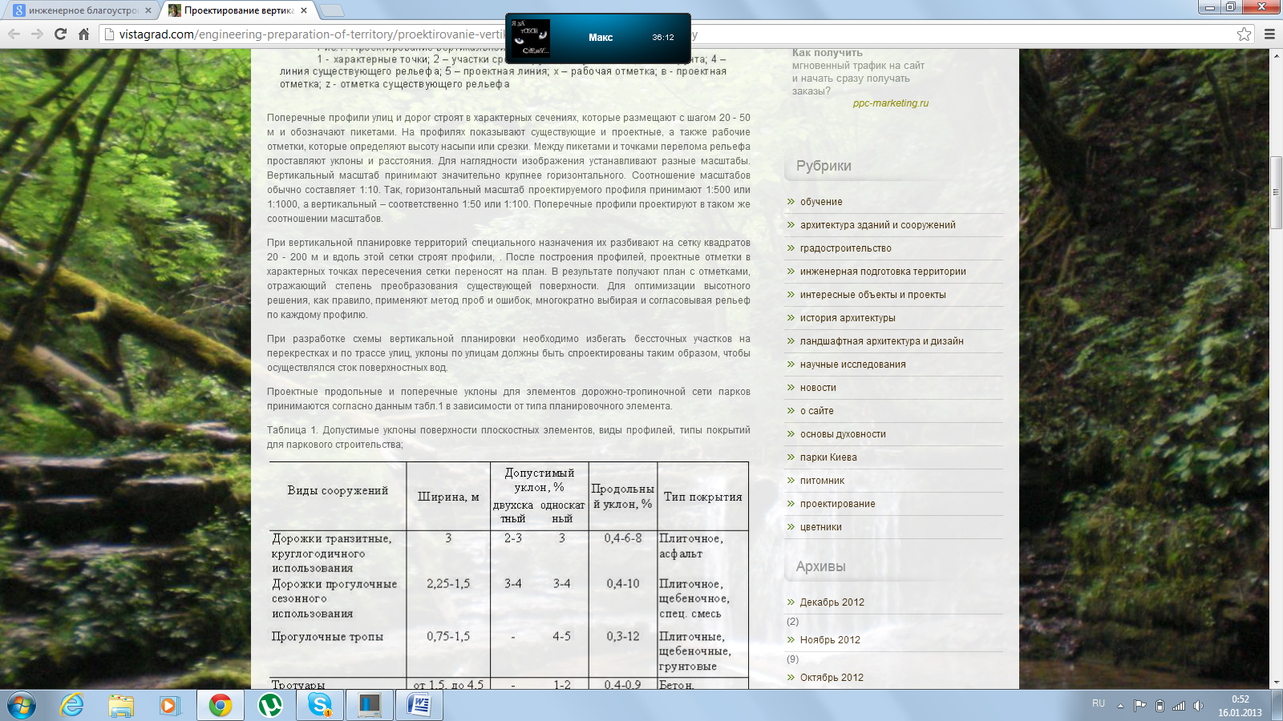The height and width of the screenshot is (721, 1283).
Task: Select the "Проектирование вертик" tab
Action: [239, 10]
